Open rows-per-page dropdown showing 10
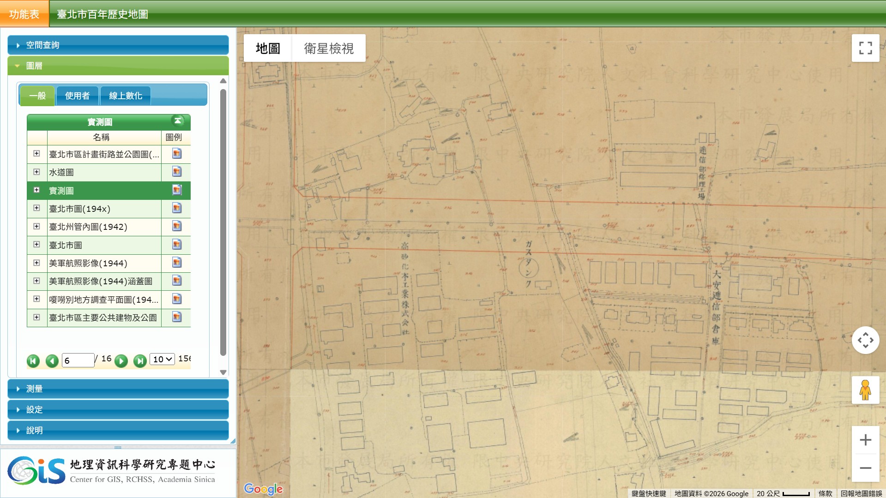The image size is (886, 498). [x=162, y=359]
